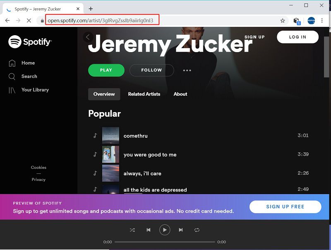The height and width of the screenshot is (250, 331).
Task: Click the Jeremy Zucker artist title
Action: coord(170,44)
